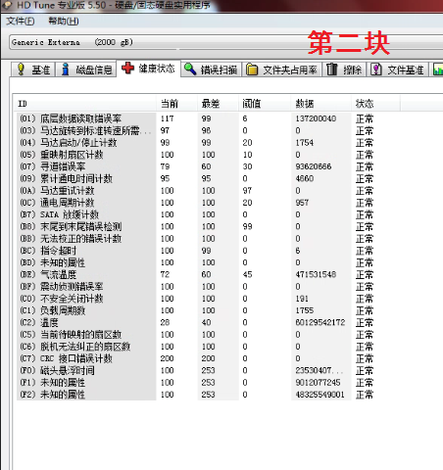Select the (C5) 当前待映射的扇区数 row
This screenshot has width=443, height=470.
click(x=196, y=335)
